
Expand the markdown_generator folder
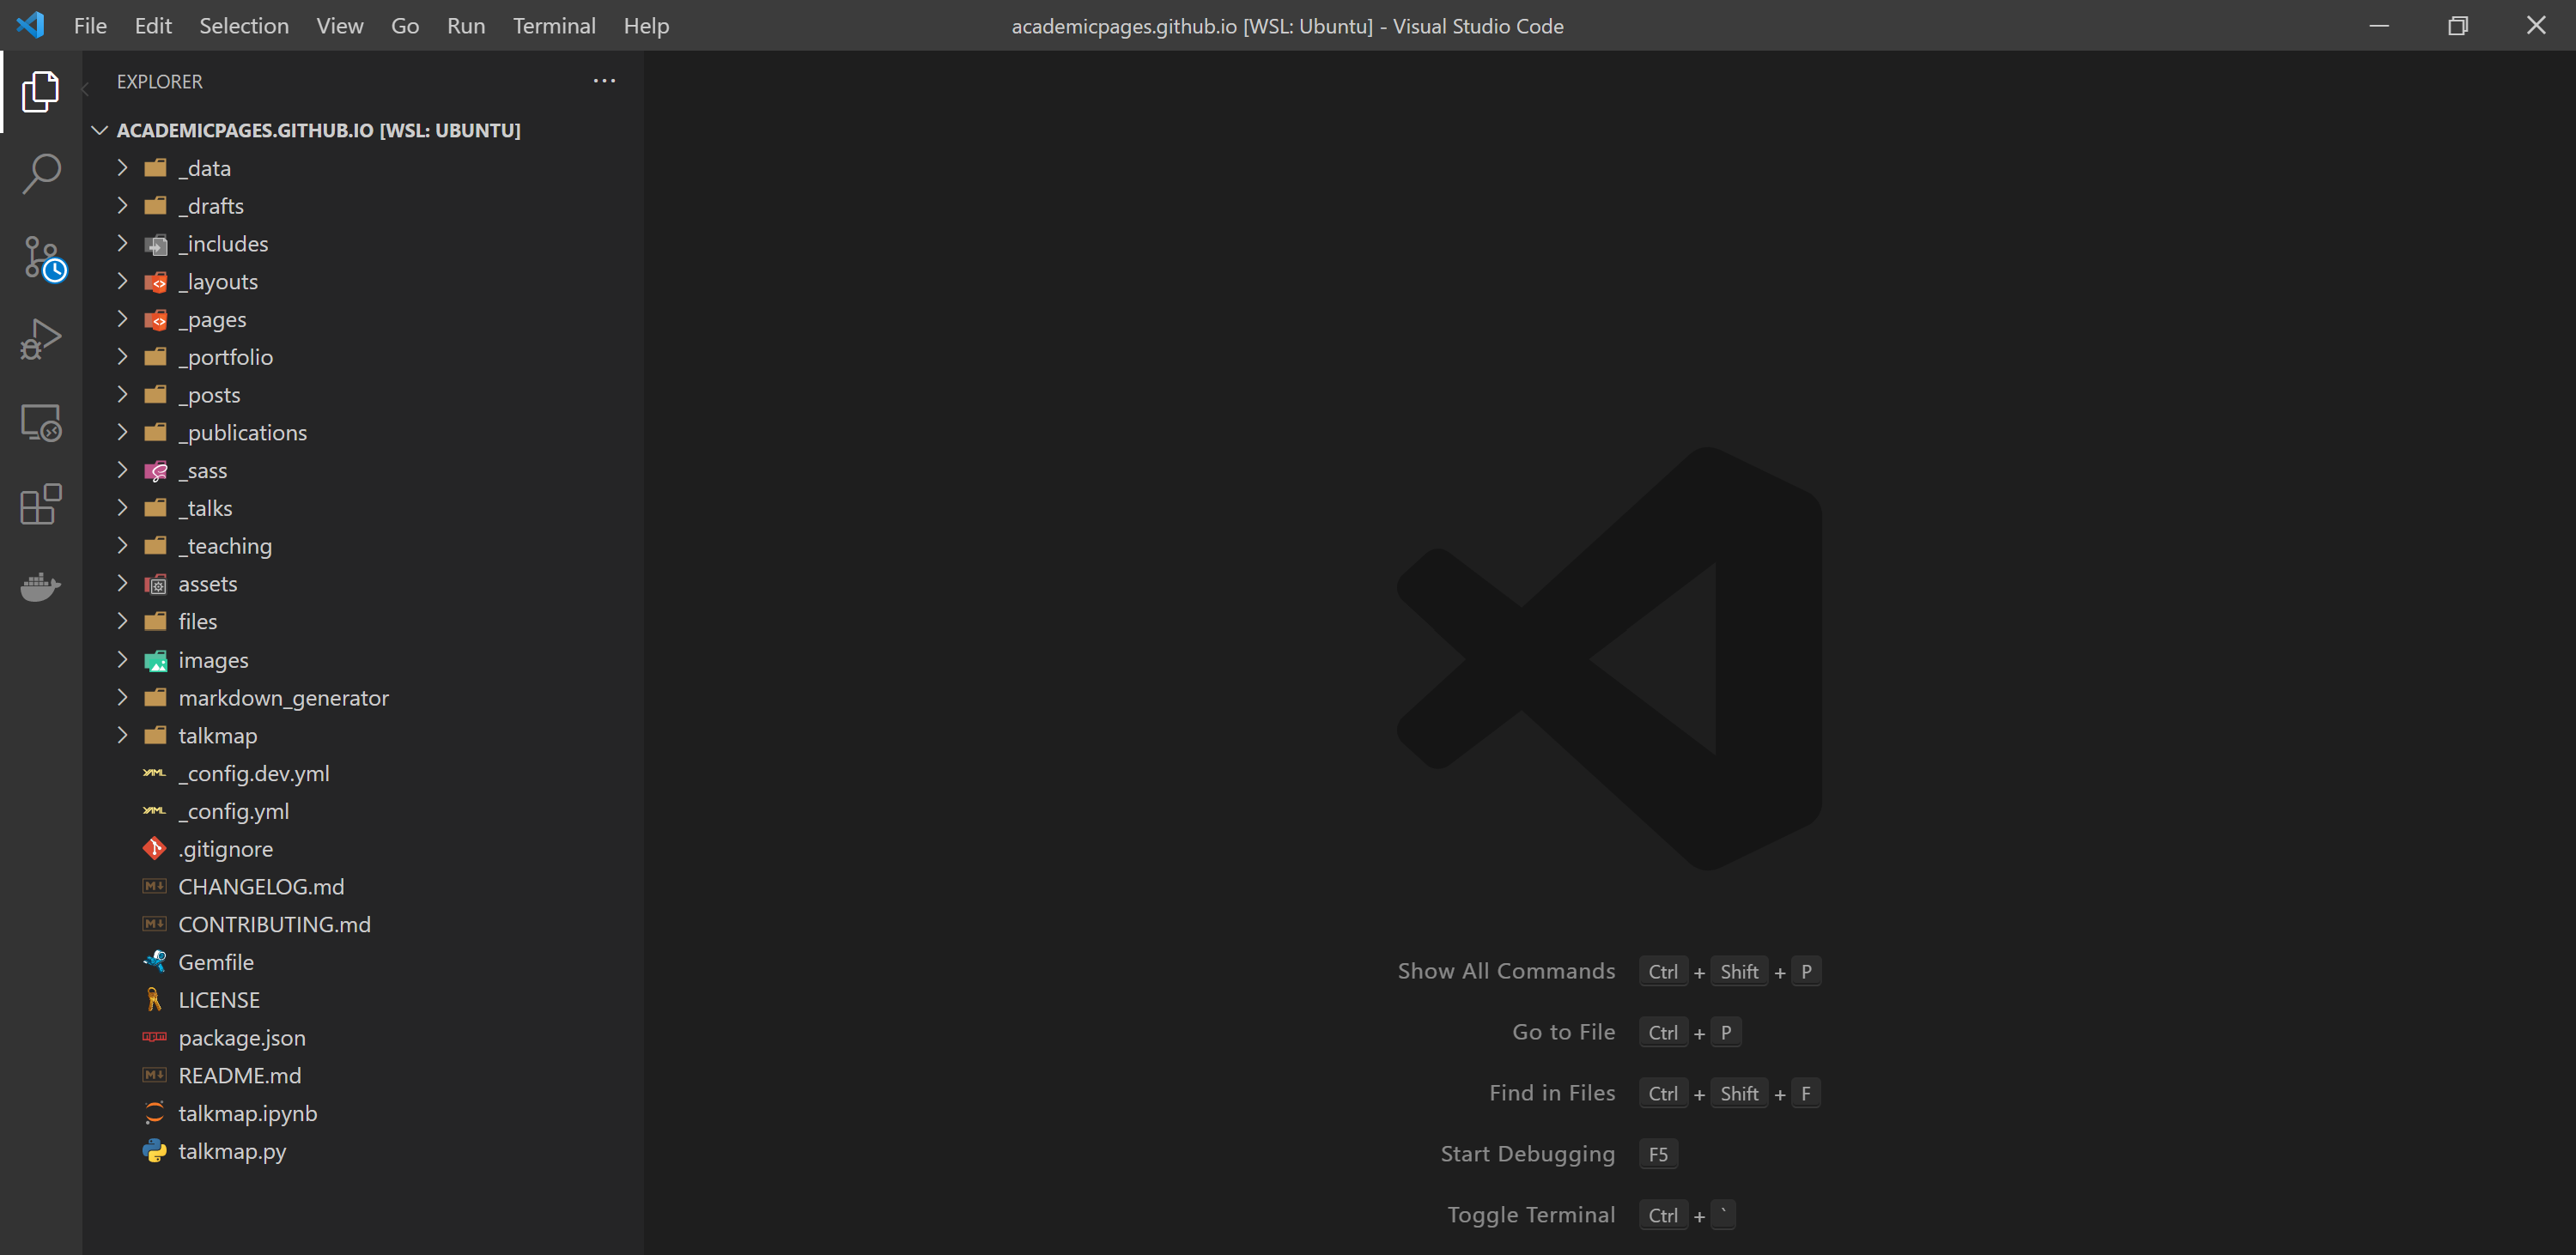(283, 698)
